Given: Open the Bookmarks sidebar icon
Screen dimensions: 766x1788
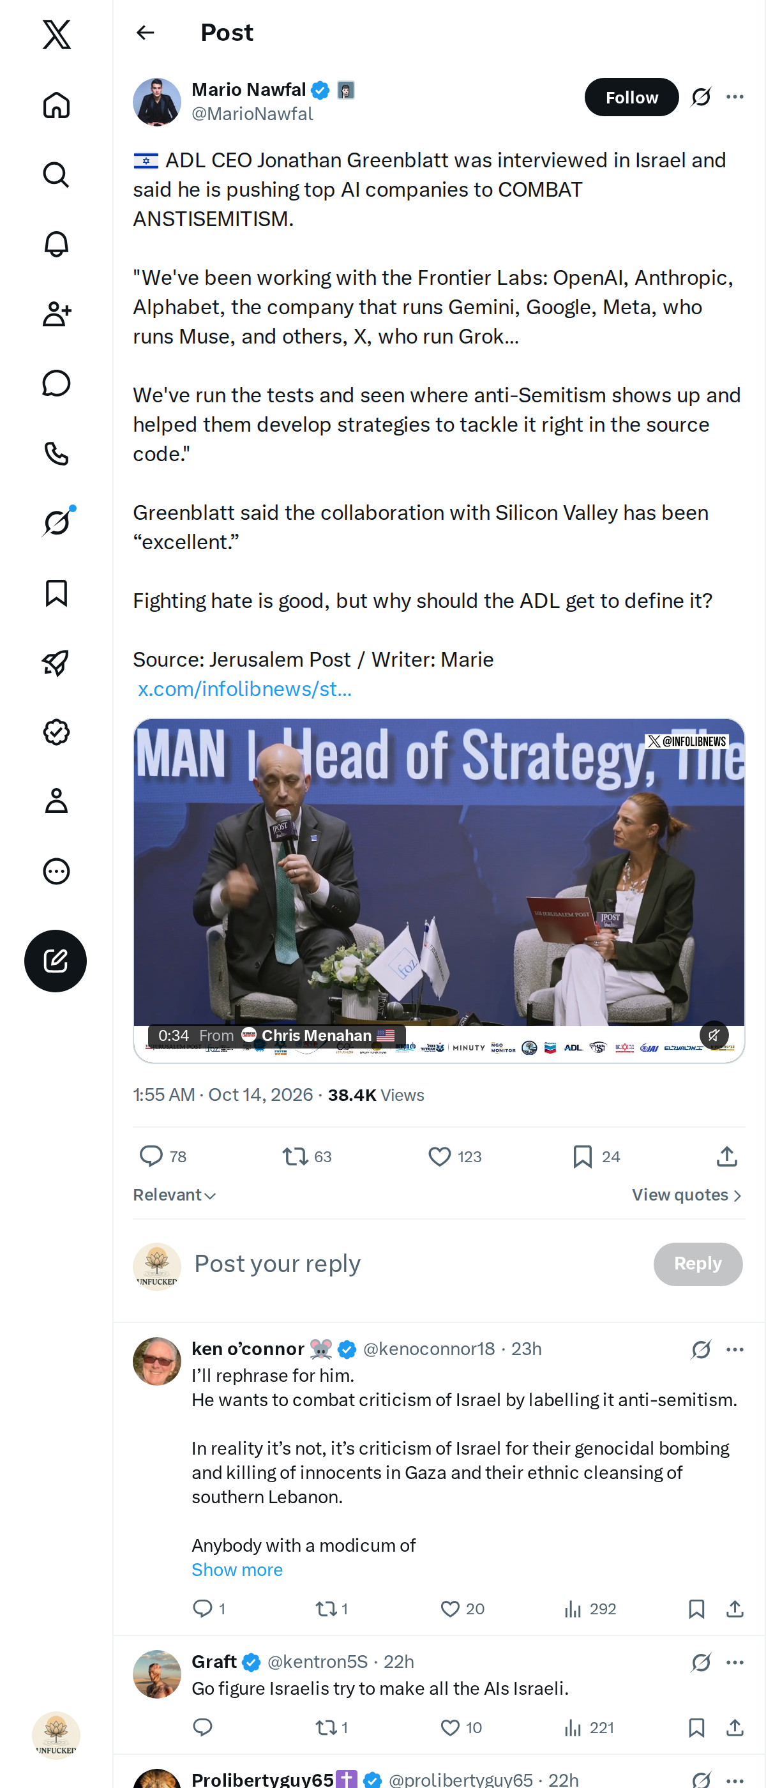Looking at the screenshot, I should (56, 593).
